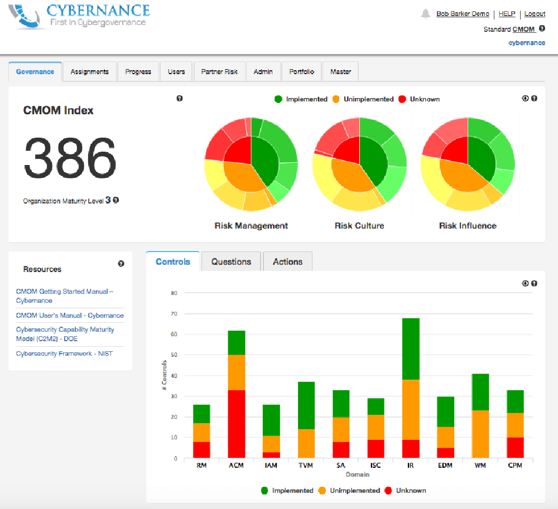The width and height of the screenshot is (558, 509).
Task: Toggle Implemented series in pie chart legend
Action: (301, 99)
